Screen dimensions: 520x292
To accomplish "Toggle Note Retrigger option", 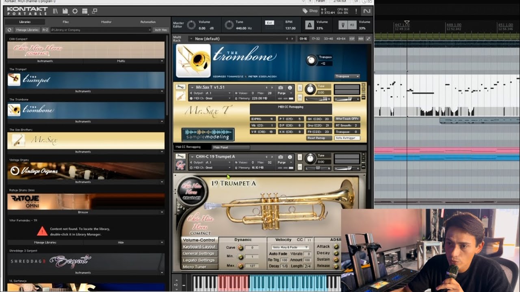I will 347,138.
